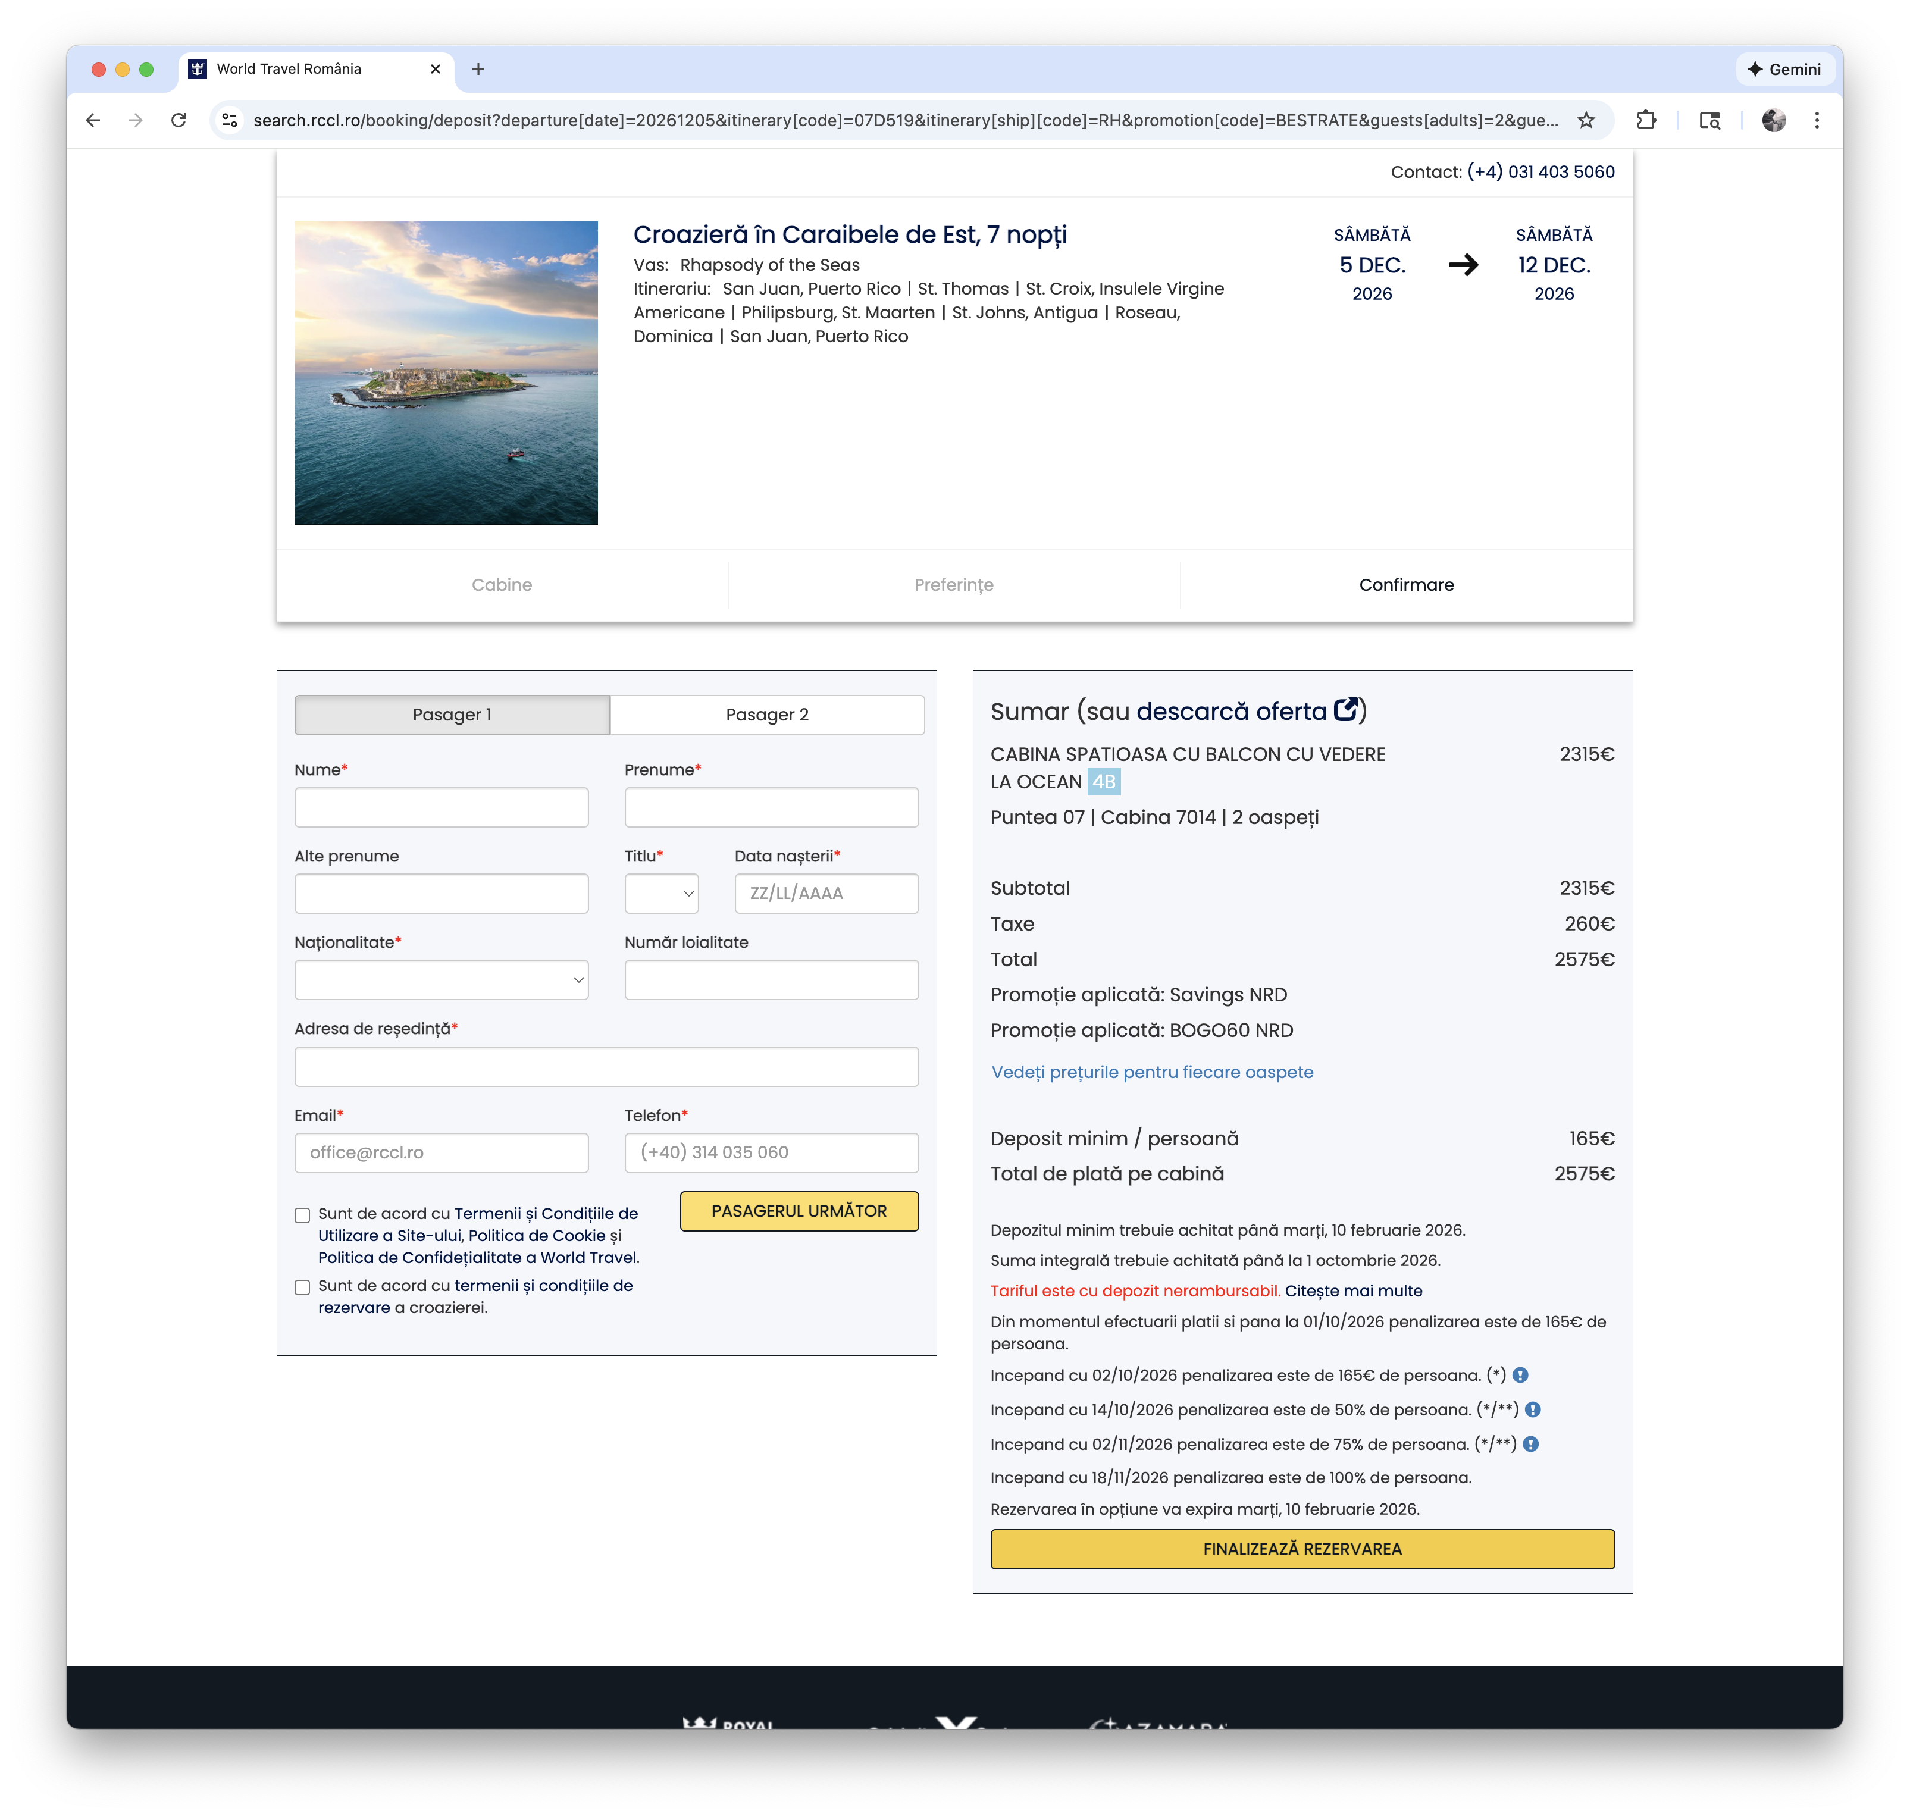Enable the cruise booking terms checkbox
The width and height of the screenshot is (1910, 1817).
[x=302, y=1287]
